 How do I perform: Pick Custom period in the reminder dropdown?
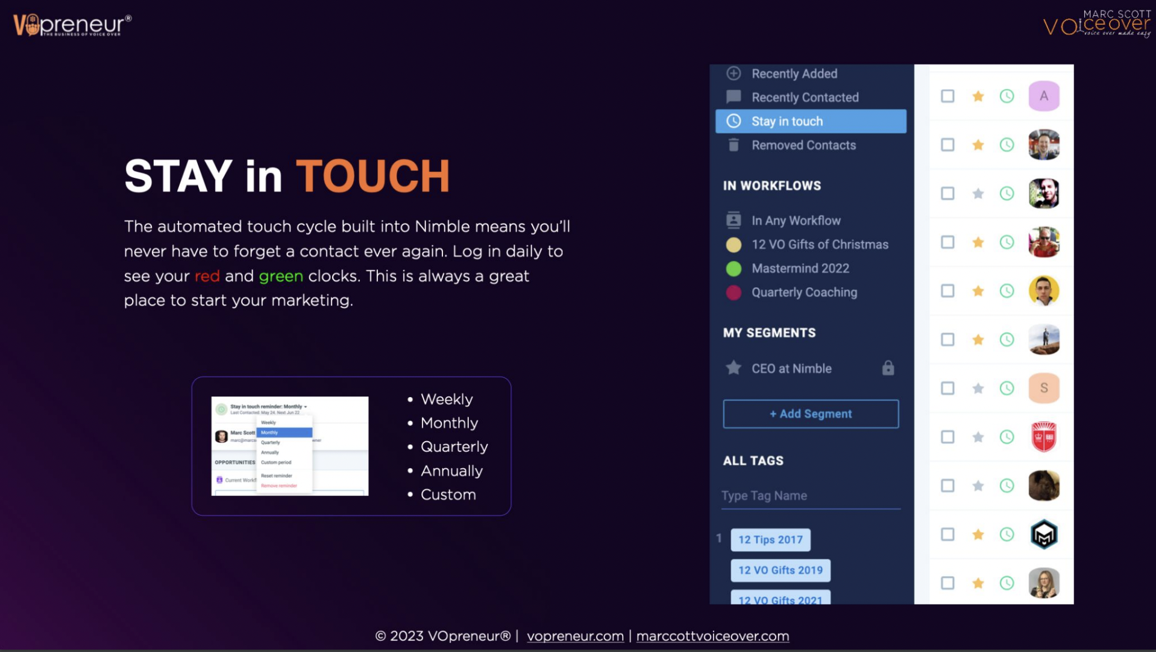point(276,462)
